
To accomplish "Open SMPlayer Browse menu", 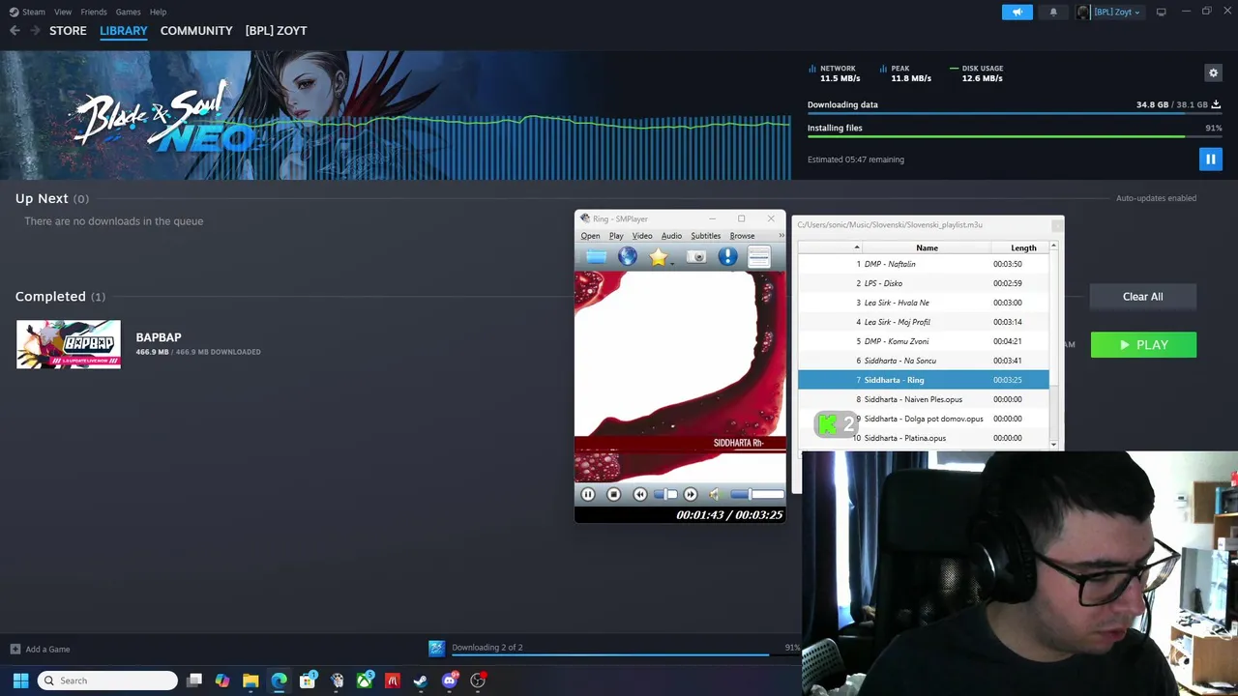I will pos(742,236).
